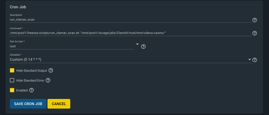This screenshot has height=115, width=269.
Task: Select the Custom (0 14 * * *) schedule value
Action: coord(25,60)
